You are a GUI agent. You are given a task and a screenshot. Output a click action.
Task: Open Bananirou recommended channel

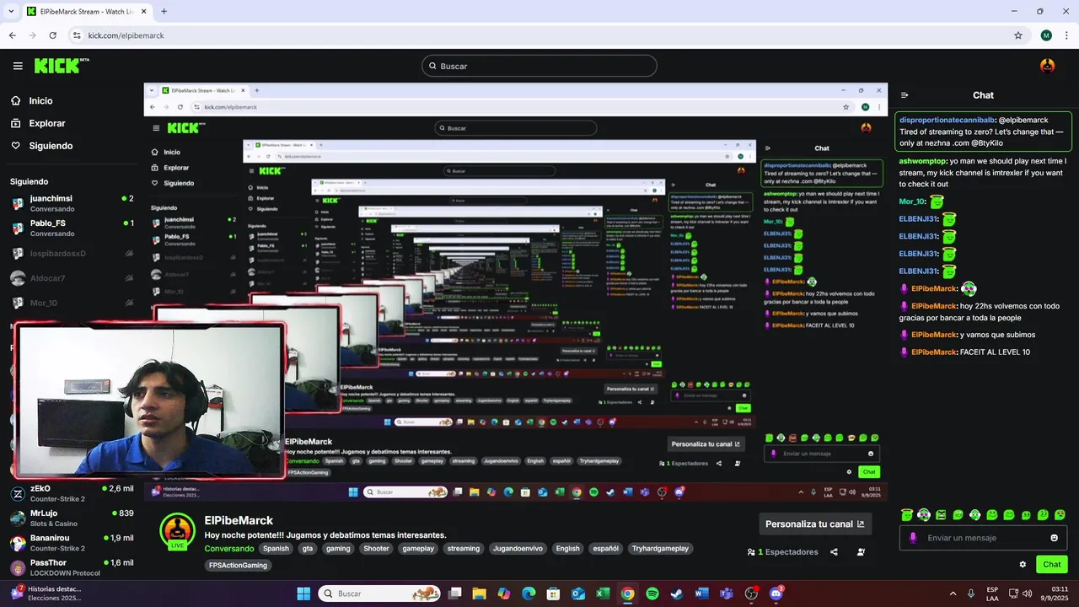point(71,543)
